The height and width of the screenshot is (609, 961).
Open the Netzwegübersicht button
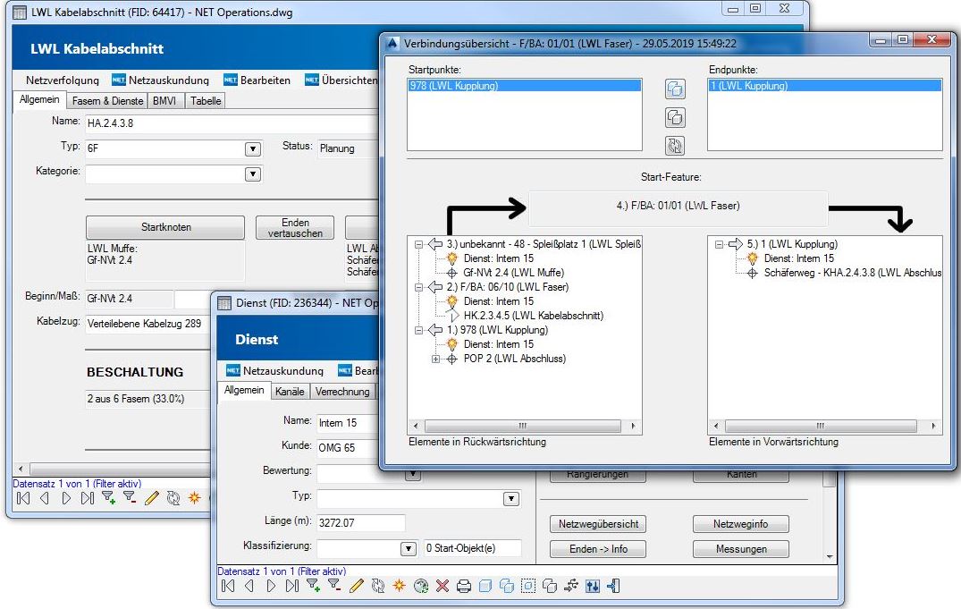tap(597, 524)
